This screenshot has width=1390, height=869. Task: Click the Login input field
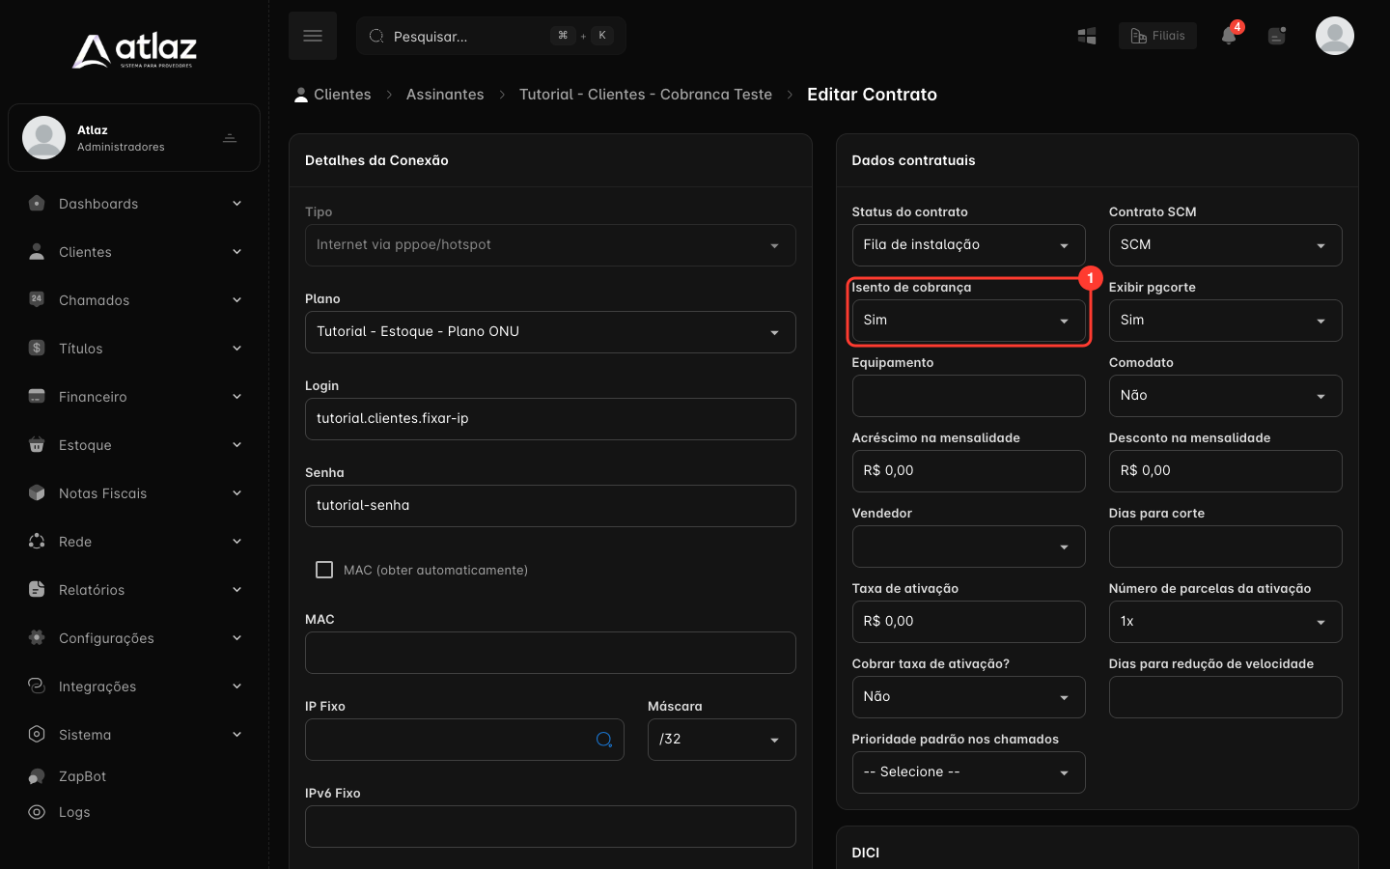point(550,419)
